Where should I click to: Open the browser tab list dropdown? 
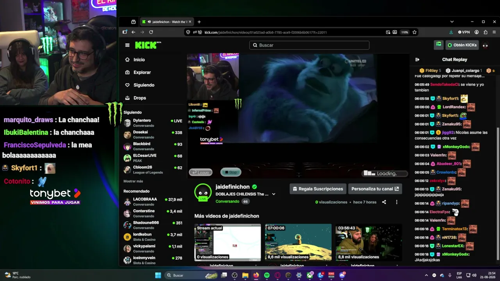tap(452, 22)
